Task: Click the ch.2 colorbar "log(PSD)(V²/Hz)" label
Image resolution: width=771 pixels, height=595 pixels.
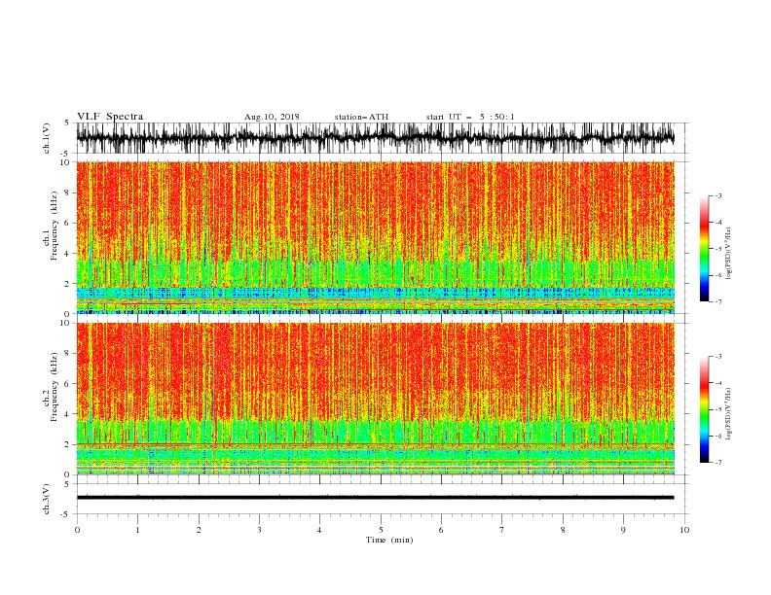Action: (x=728, y=414)
